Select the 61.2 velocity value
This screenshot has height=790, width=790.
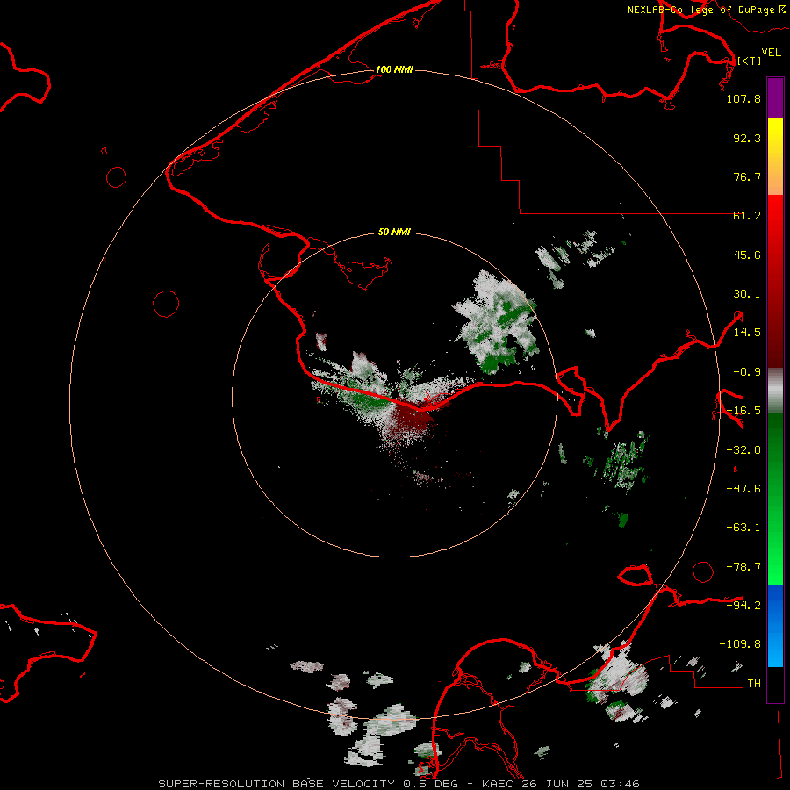[x=747, y=216]
